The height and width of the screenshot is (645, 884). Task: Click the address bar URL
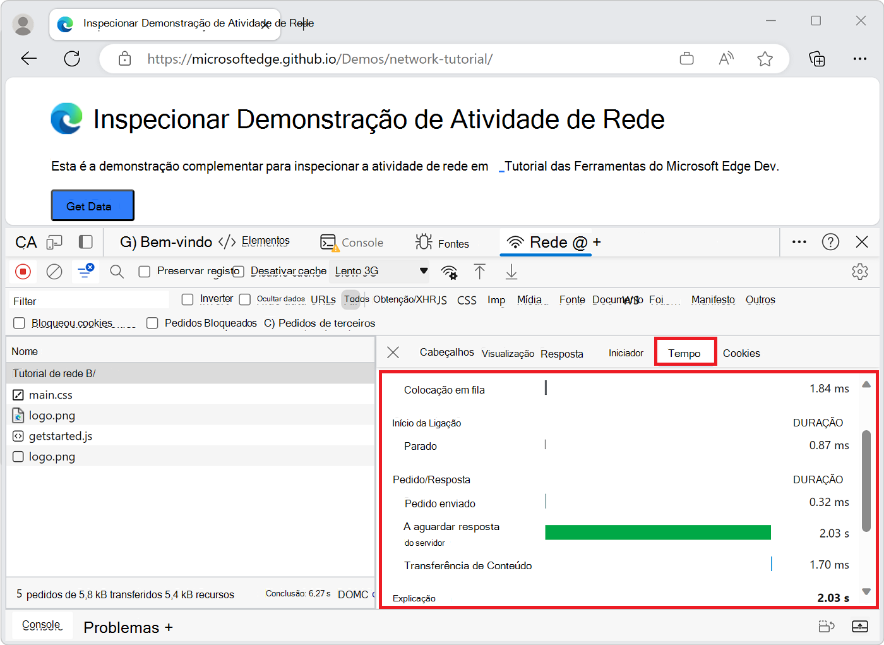pos(320,59)
